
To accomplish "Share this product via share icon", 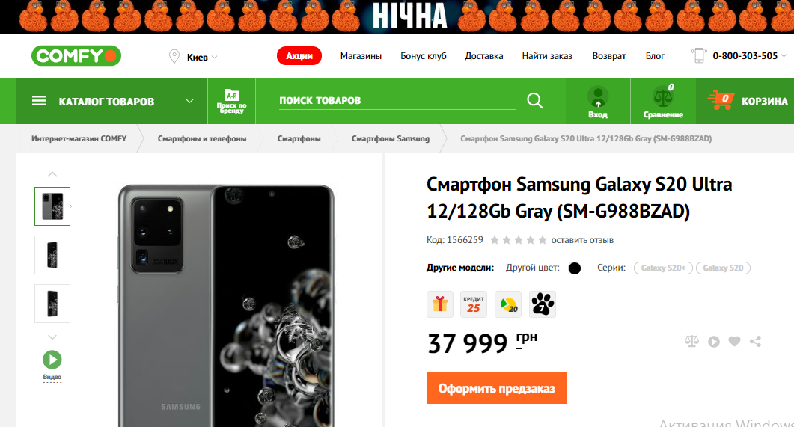I will click(756, 342).
